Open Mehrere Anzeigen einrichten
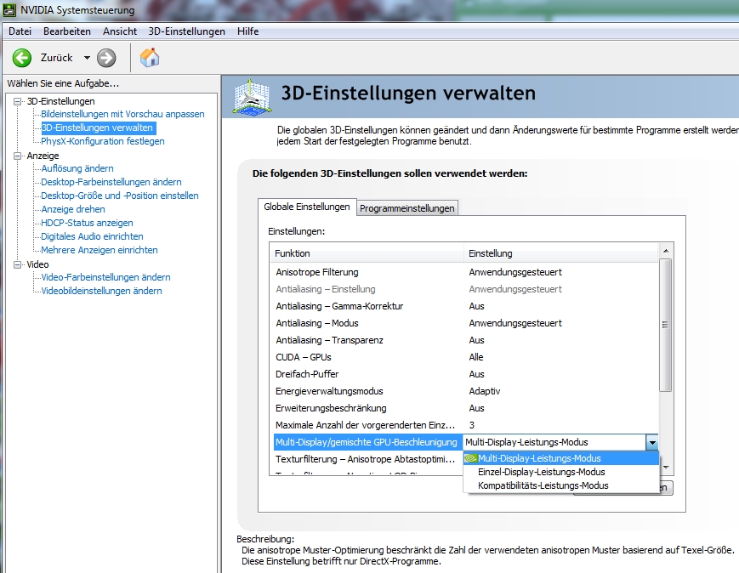 (99, 250)
